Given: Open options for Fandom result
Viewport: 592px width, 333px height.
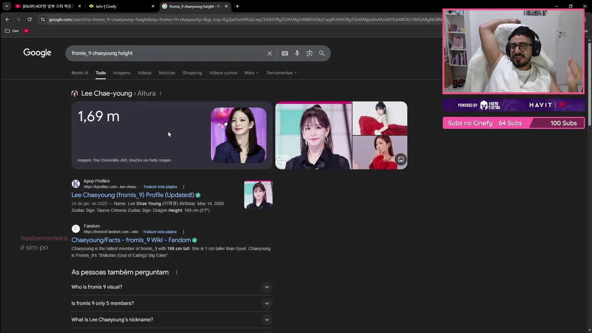Looking at the screenshot, I should point(183,232).
